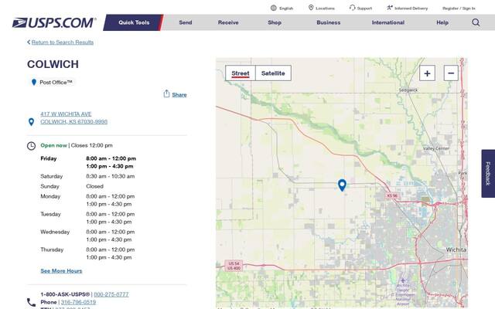Image resolution: width=495 pixels, height=309 pixels.
Task: Click the Share upload icon
Action: 166,93
